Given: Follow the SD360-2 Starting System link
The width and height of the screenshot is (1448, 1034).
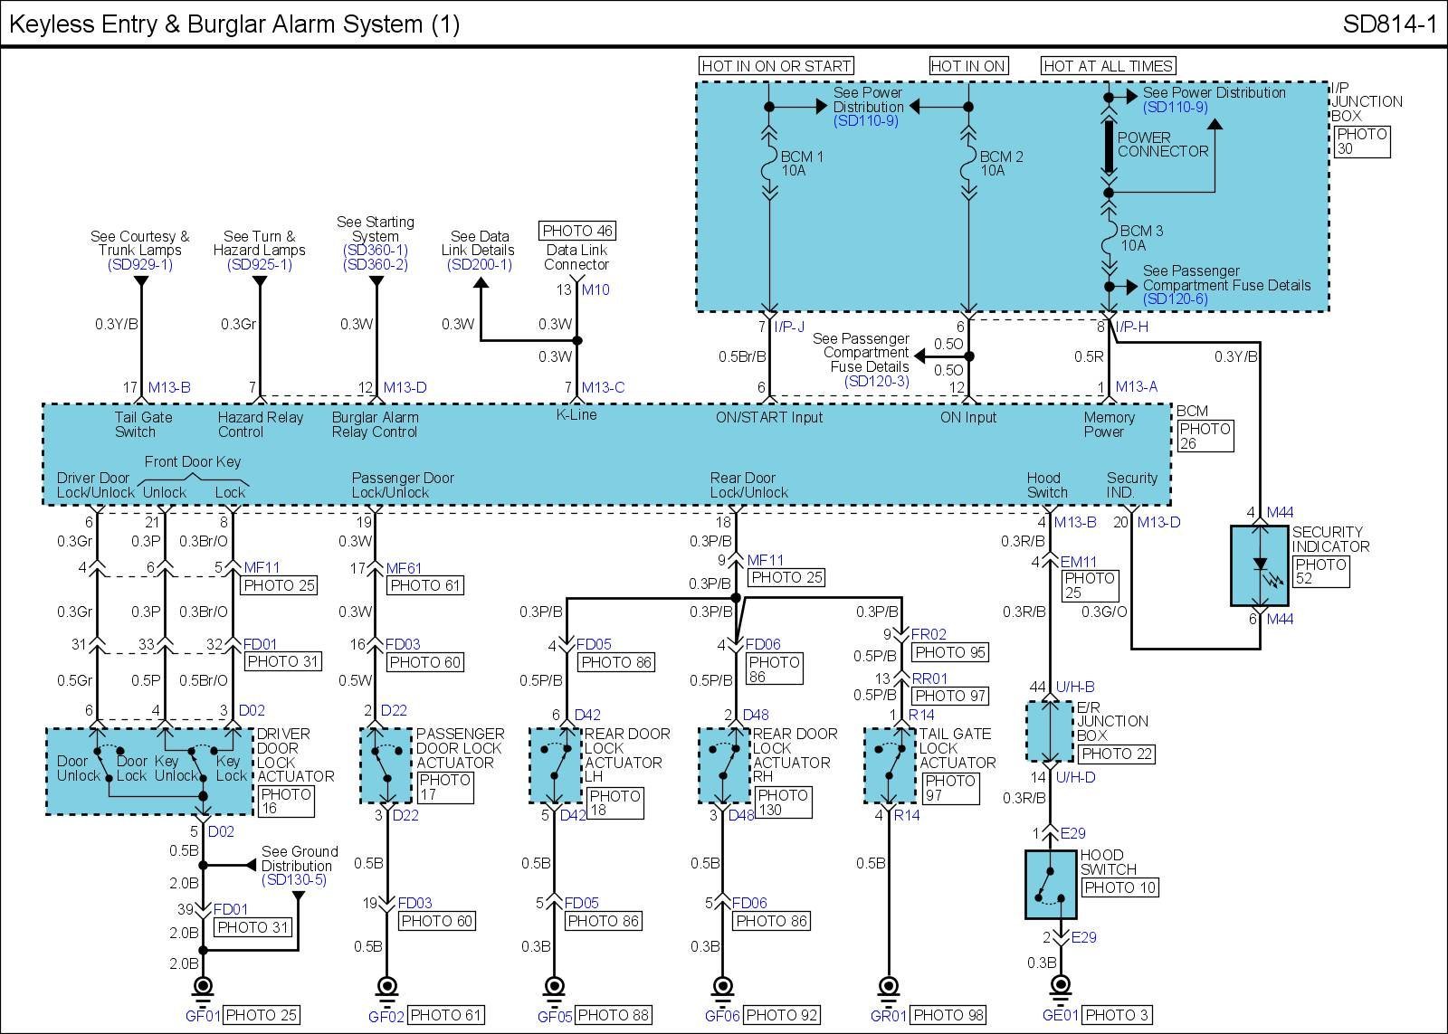Looking at the screenshot, I should (x=376, y=265).
